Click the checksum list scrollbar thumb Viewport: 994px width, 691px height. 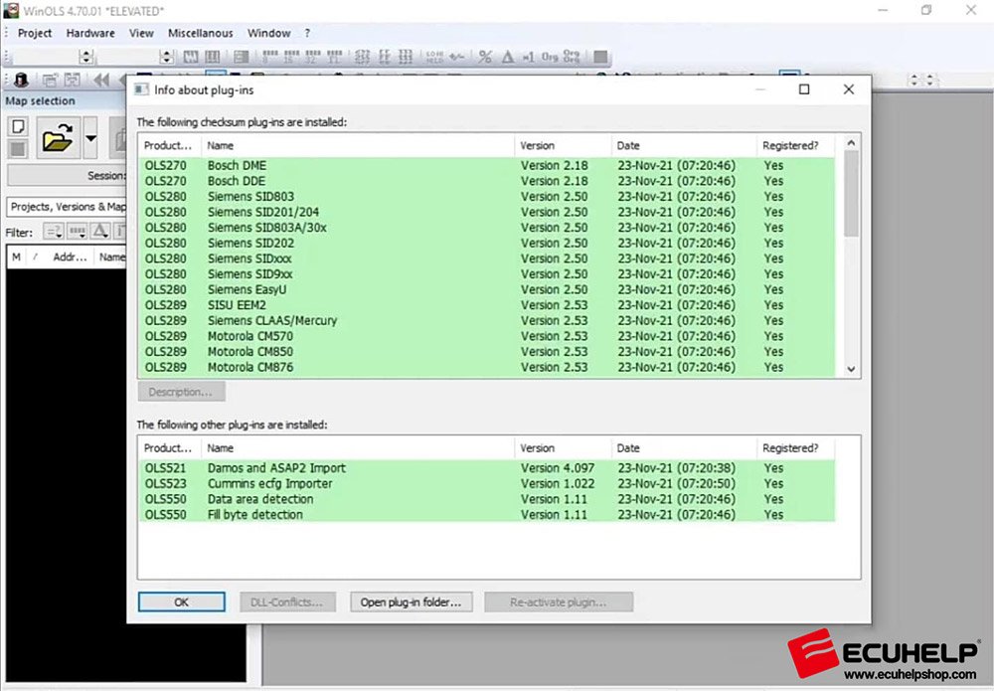point(852,193)
